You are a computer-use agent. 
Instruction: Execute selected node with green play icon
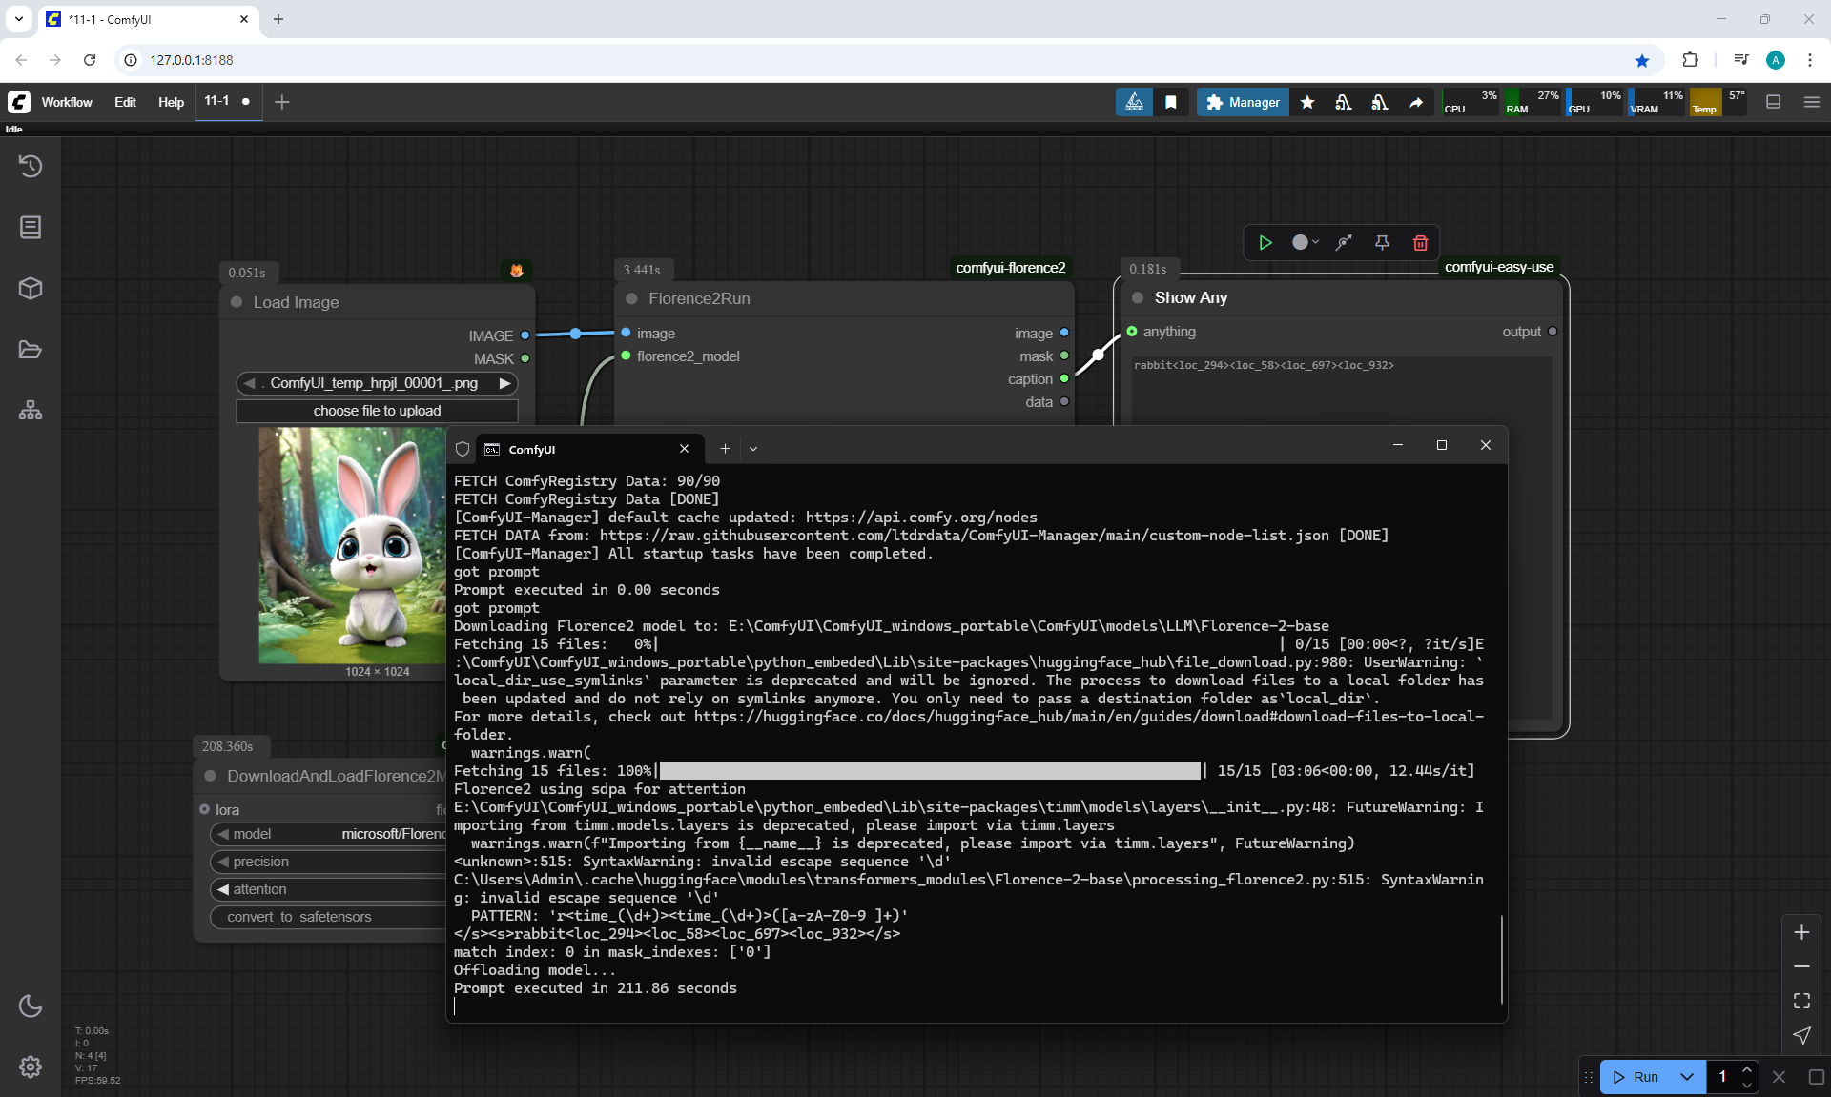tap(1265, 242)
